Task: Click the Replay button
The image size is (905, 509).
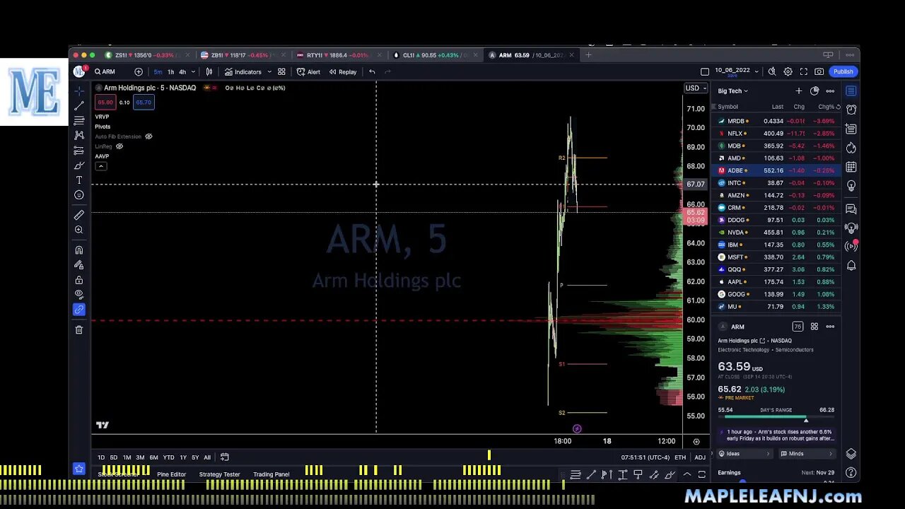Action: coord(343,71)
